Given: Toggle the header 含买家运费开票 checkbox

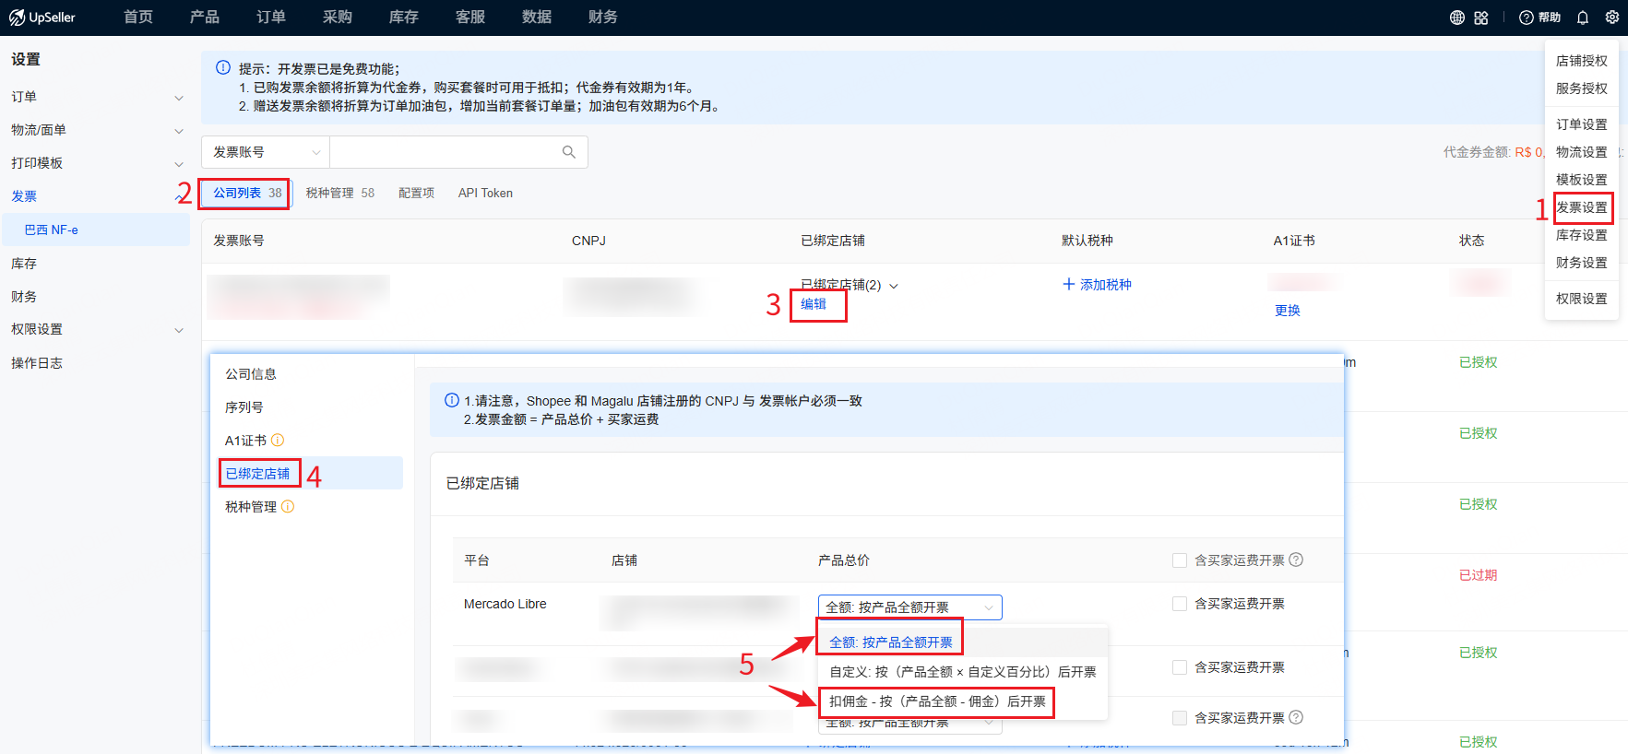Looking at the screenshot, I should pyautogui.click(x=1179, y=560).
